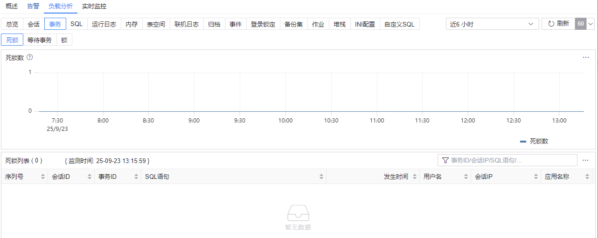Open the 内存 sub-tab
This screenshot has height=238, width=598.
[x=132, y=24]
